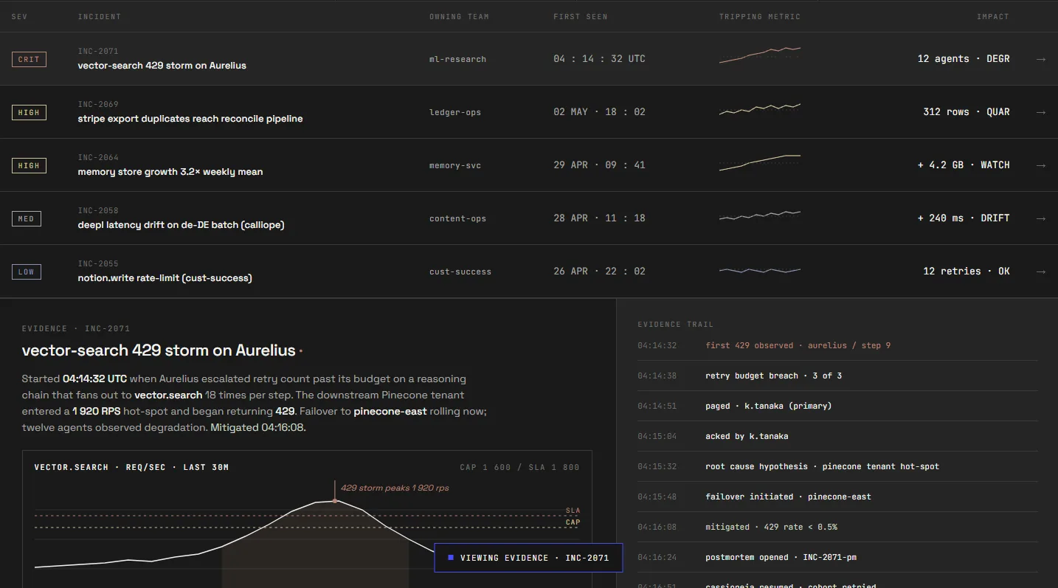
Task: Sort by IMPACT column header
Action: 992,16
